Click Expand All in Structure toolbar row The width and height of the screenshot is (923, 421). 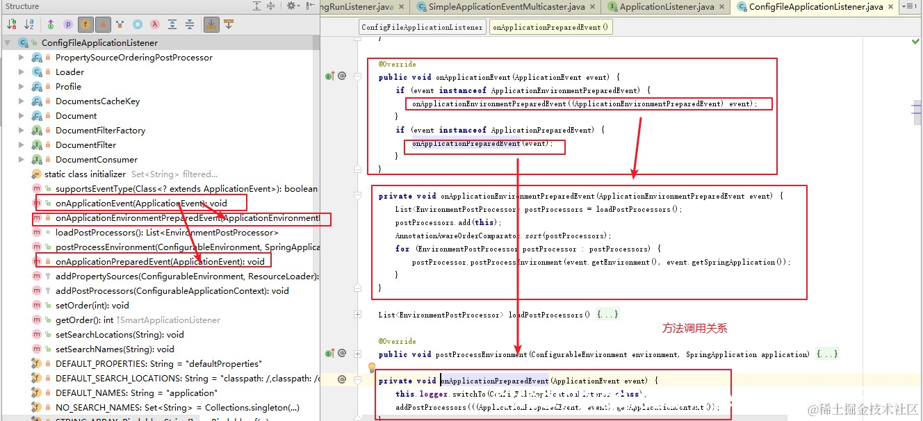[172, 24]
